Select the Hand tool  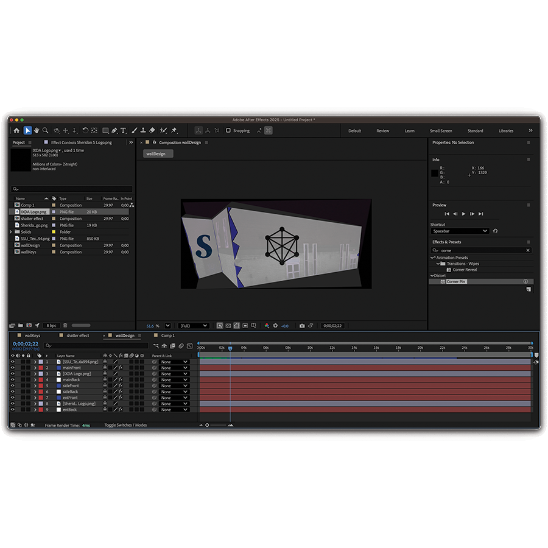pyautogui.click(x=37, y=130)
